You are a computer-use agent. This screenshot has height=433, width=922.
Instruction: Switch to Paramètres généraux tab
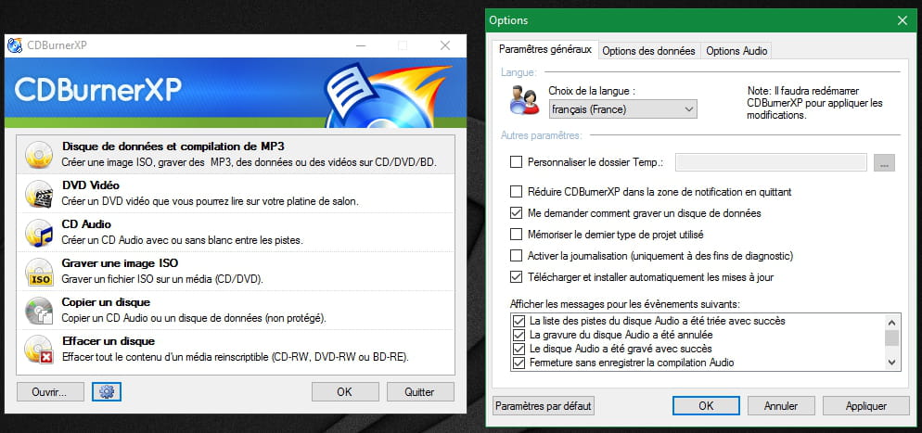click(545, 50)
